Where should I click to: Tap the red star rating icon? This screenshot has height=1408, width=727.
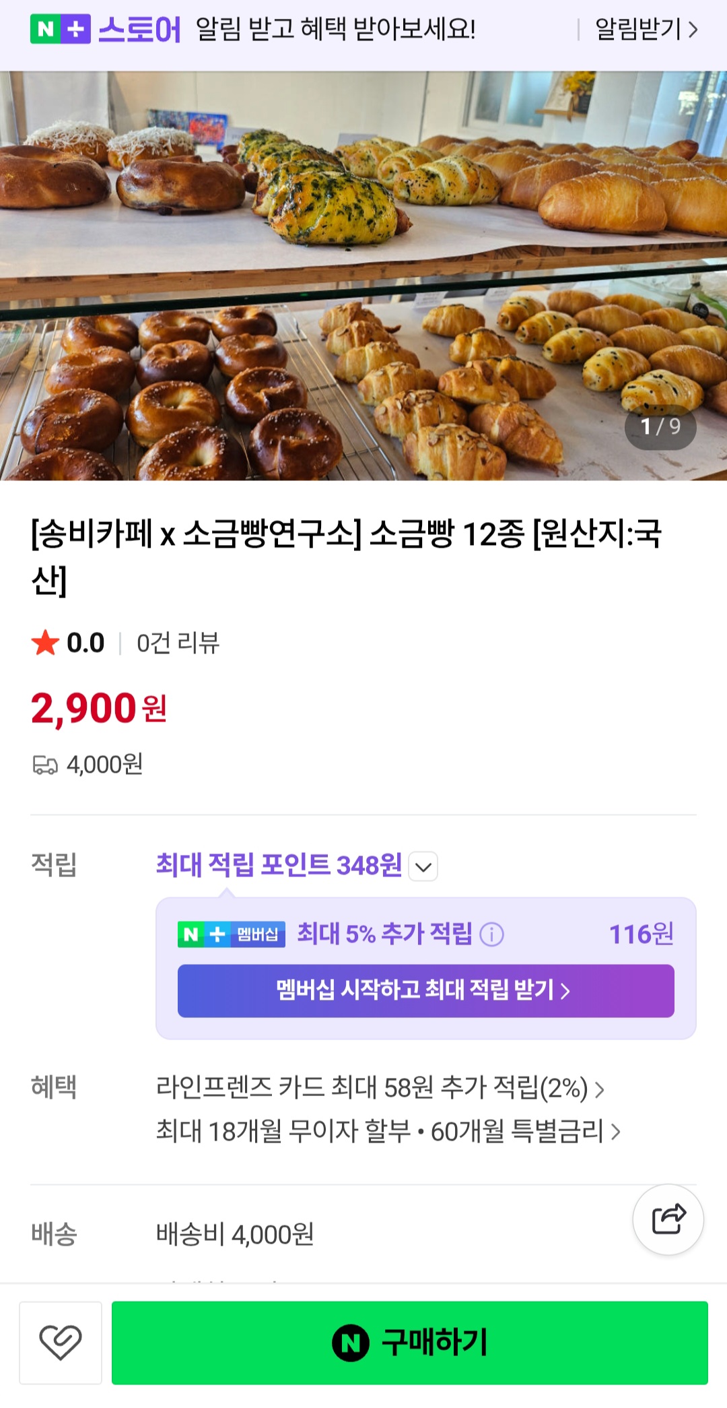[45, 643]
